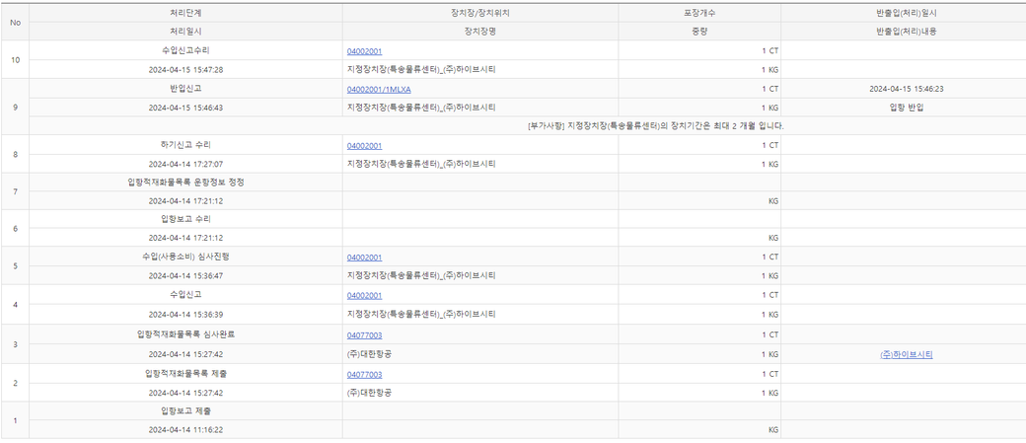
Task: Click the 입항적재화물목록 운항정보 정정 cell
Action: tap(185, 183)
